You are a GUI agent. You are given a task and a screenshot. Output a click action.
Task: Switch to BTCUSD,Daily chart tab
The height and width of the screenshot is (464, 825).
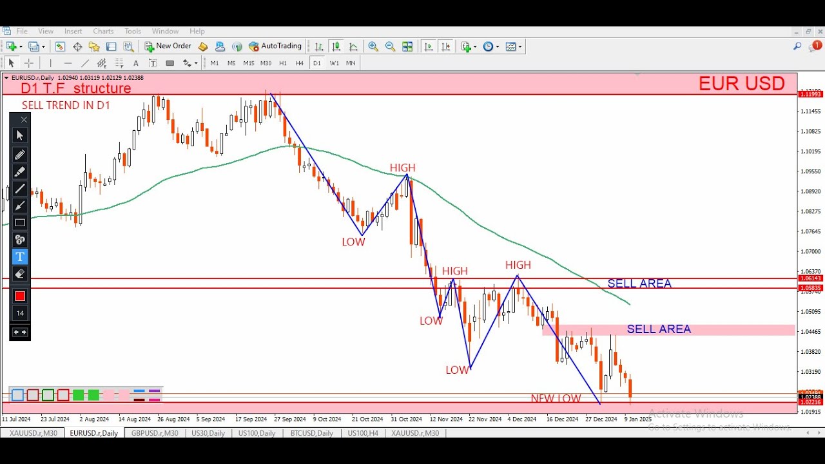tap(312, 433)
